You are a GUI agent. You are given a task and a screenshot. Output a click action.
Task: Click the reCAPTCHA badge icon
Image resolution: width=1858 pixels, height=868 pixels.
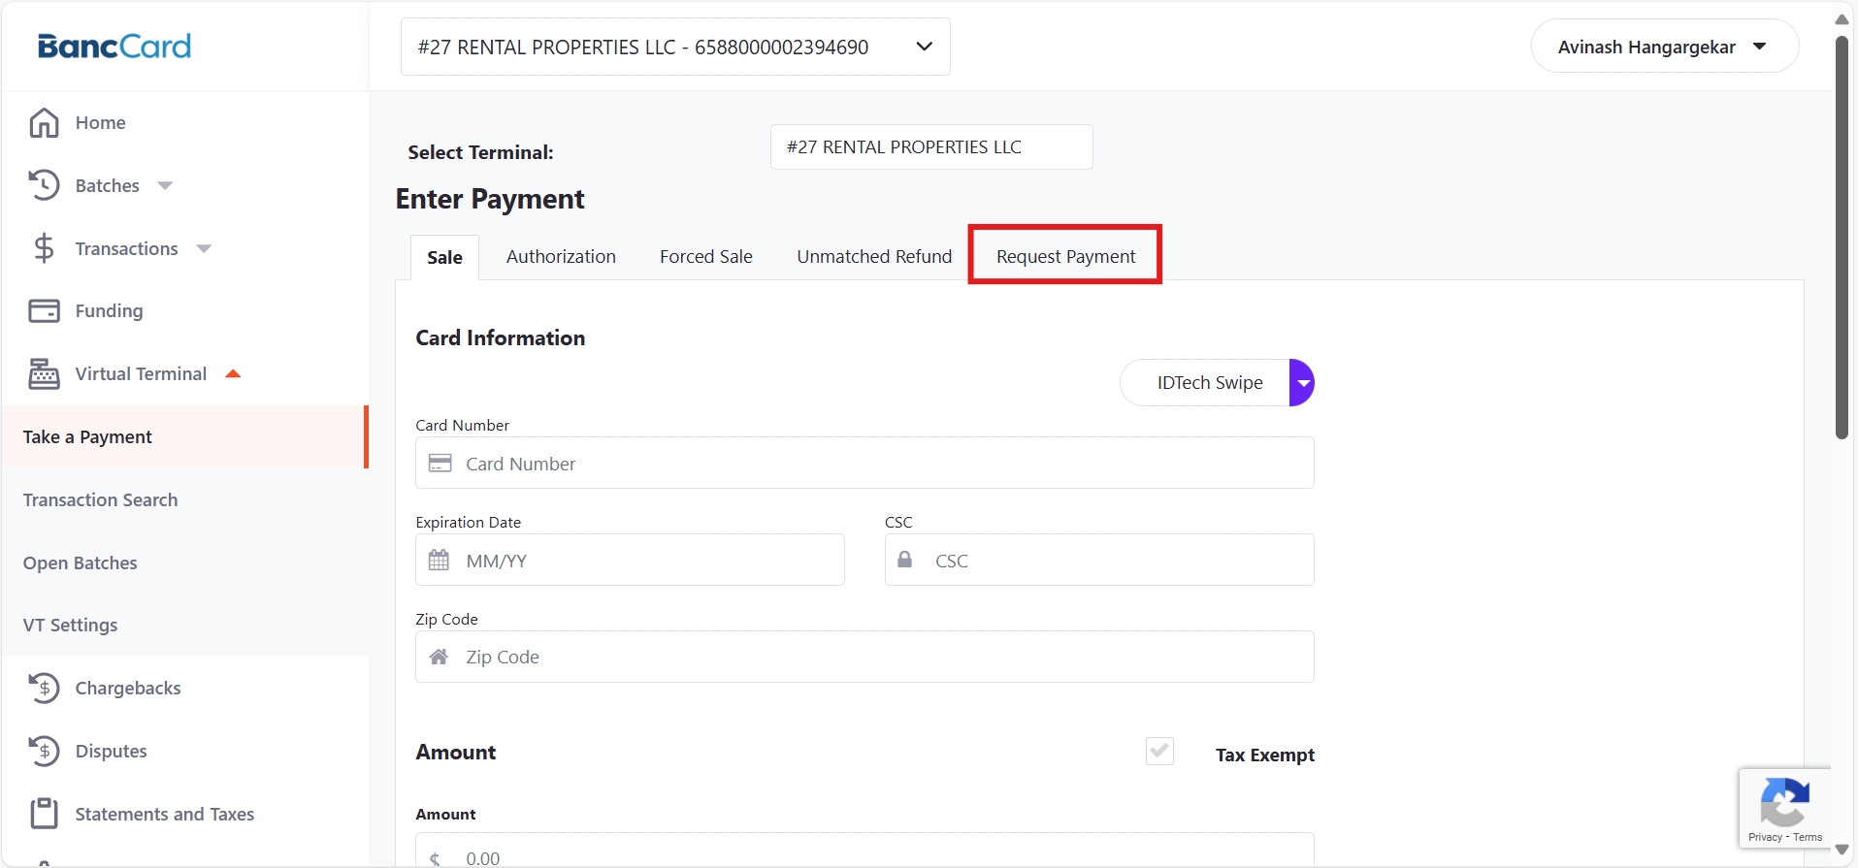[1783, 801]
